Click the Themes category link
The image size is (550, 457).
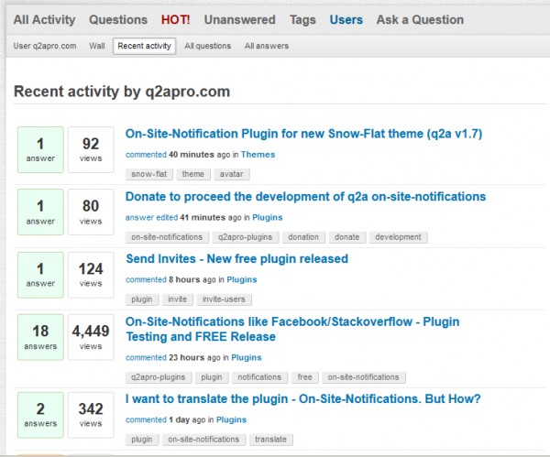click(x=258, y=155)
